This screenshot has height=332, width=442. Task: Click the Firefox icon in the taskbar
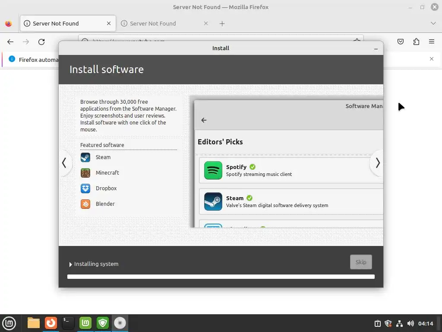point(51,323)
